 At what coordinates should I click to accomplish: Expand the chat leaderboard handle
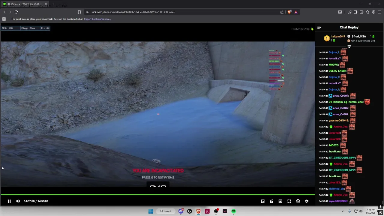pos(349,46)
